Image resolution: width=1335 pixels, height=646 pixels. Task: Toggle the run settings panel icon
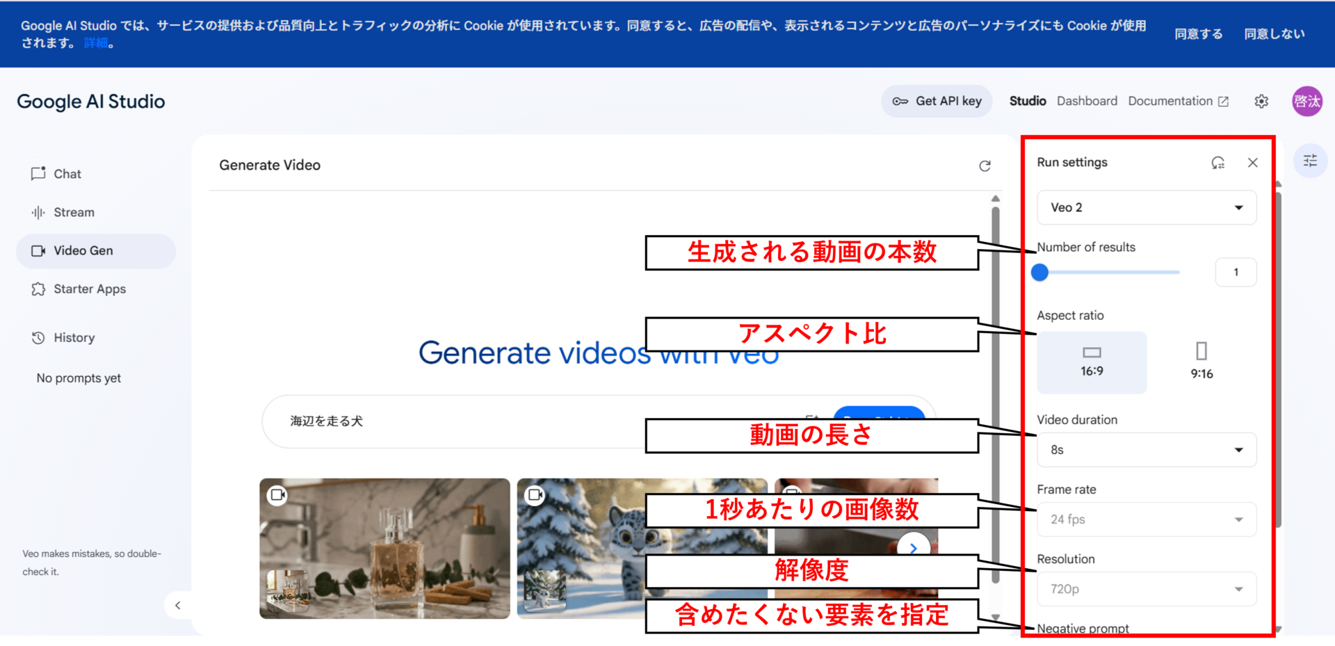1310,161
